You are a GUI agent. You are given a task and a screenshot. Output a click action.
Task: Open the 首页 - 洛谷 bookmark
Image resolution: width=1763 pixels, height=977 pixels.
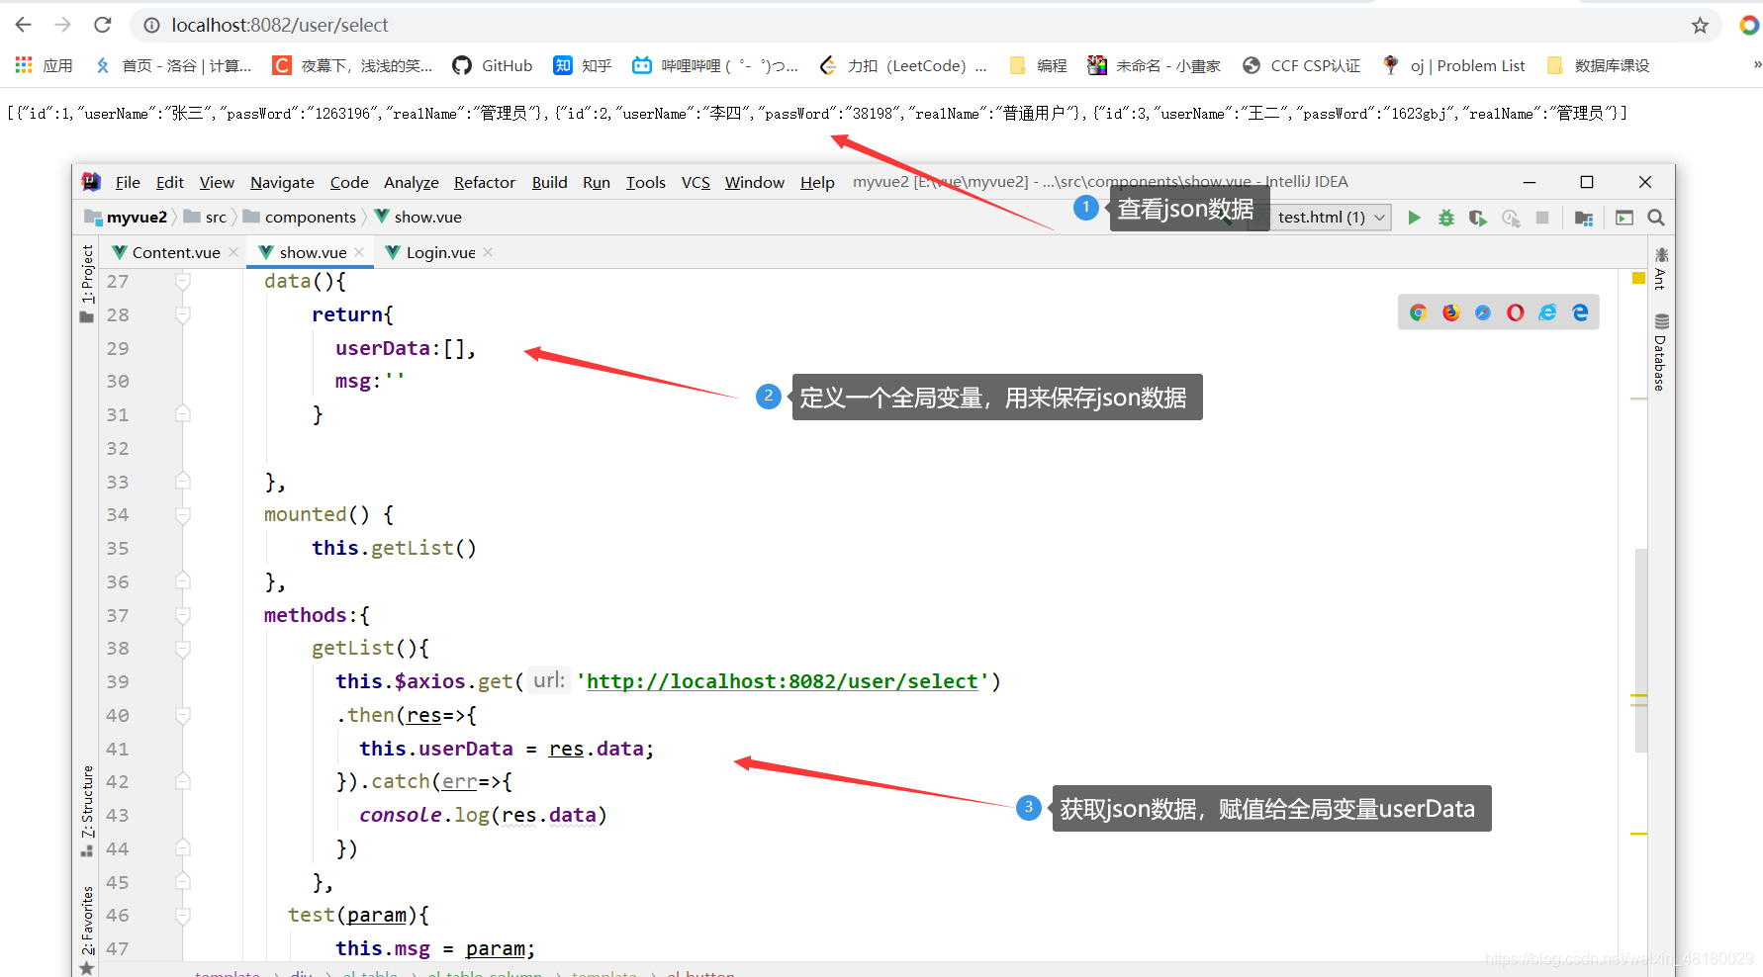pos(173,65)
